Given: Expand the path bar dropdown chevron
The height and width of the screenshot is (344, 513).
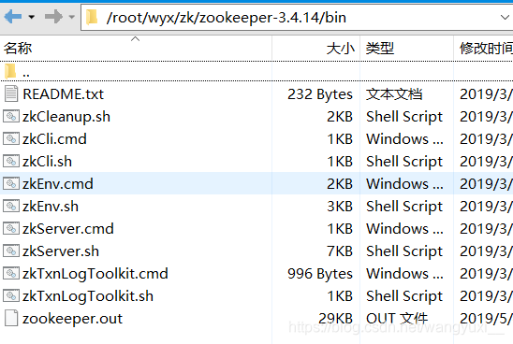Looking at the screenshot, I should 506,17.
